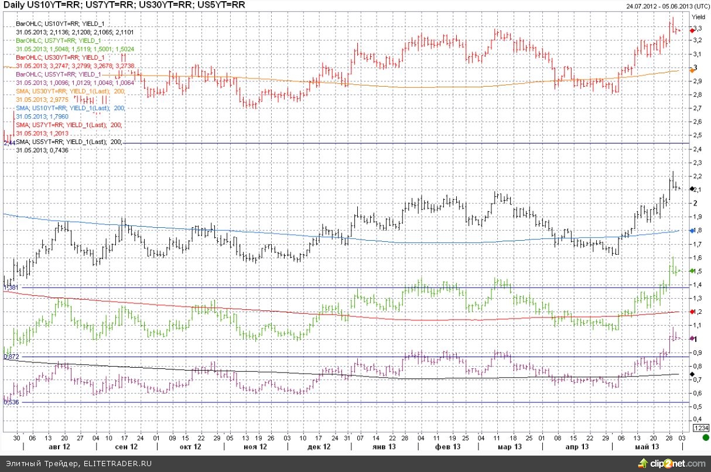Select the green BarOHLC US7YT=RR legend entry
Screen dimensions: 711x472
58,41
